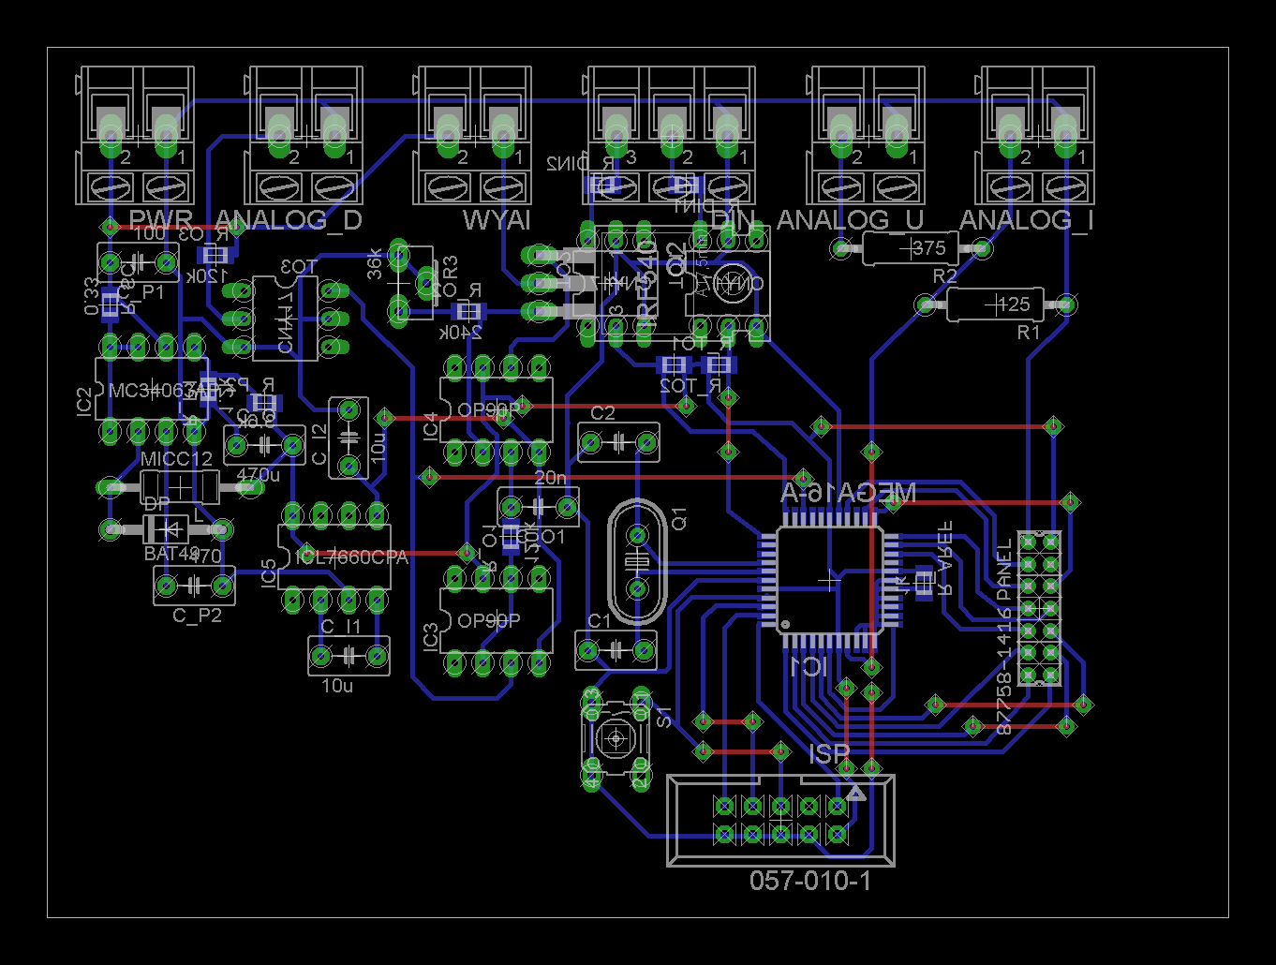
Task: Click the pushbutton switch S1
Action: coord(616,738)
